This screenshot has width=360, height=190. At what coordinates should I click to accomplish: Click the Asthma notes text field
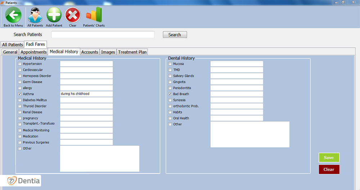tap(86, 94)
